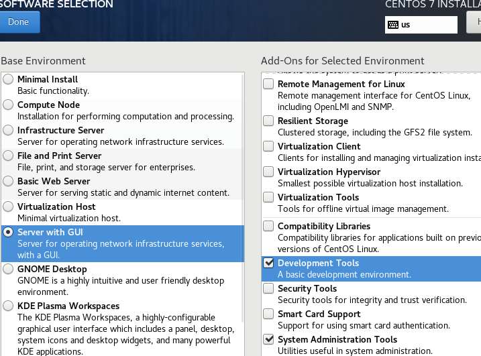Choose KDE Plasma Workspaces environment
The height and width of the screenshot is (356, 481).
click(8, 306)
